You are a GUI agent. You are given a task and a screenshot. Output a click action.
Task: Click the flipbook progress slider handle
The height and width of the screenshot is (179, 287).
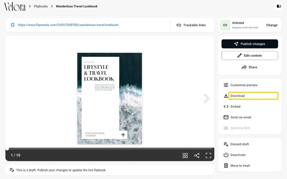pos(7,149)
